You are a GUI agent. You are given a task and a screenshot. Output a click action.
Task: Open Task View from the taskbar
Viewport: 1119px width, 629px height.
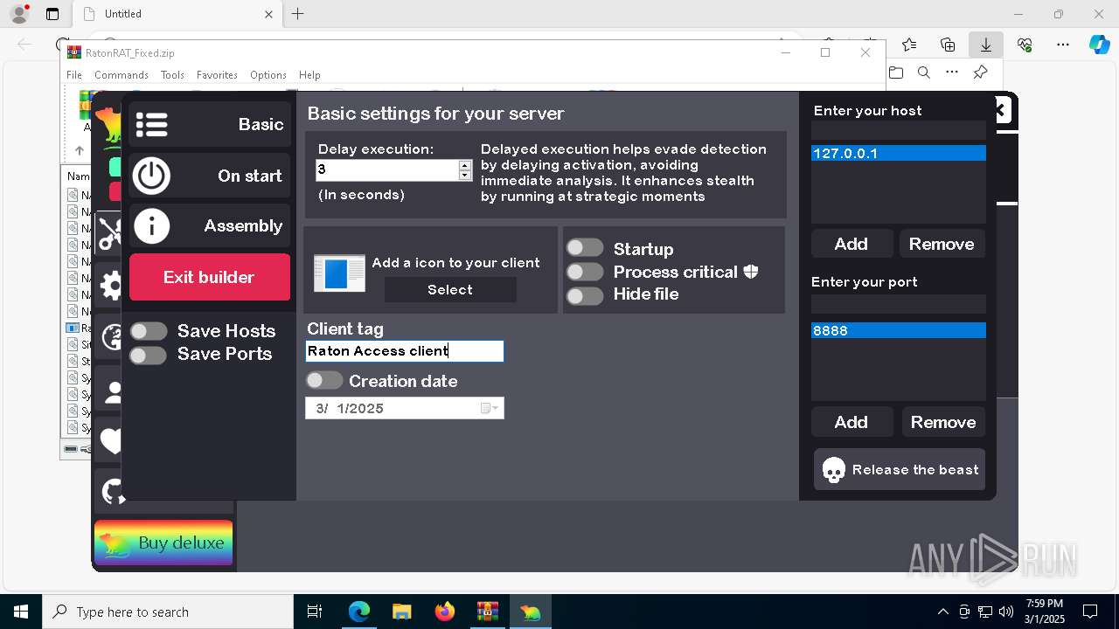tap(315, 612)
